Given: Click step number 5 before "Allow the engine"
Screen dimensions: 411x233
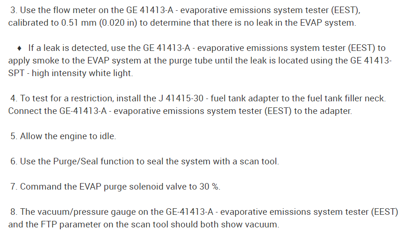Looking at the screenshot, I should (x=13, y=136).
